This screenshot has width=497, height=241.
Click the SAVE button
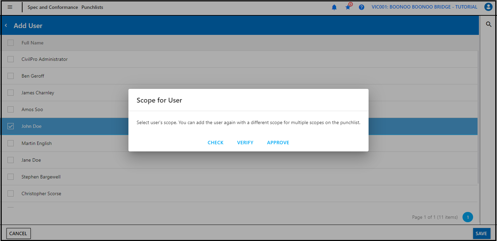tap(481, 233)
